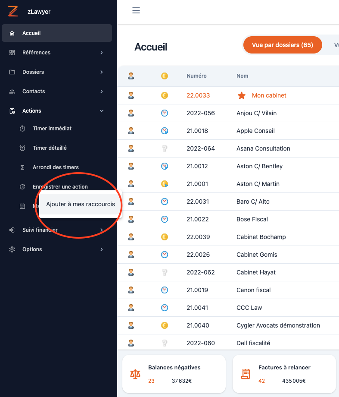Collapse the Actions section chevron

click(102, 111)
